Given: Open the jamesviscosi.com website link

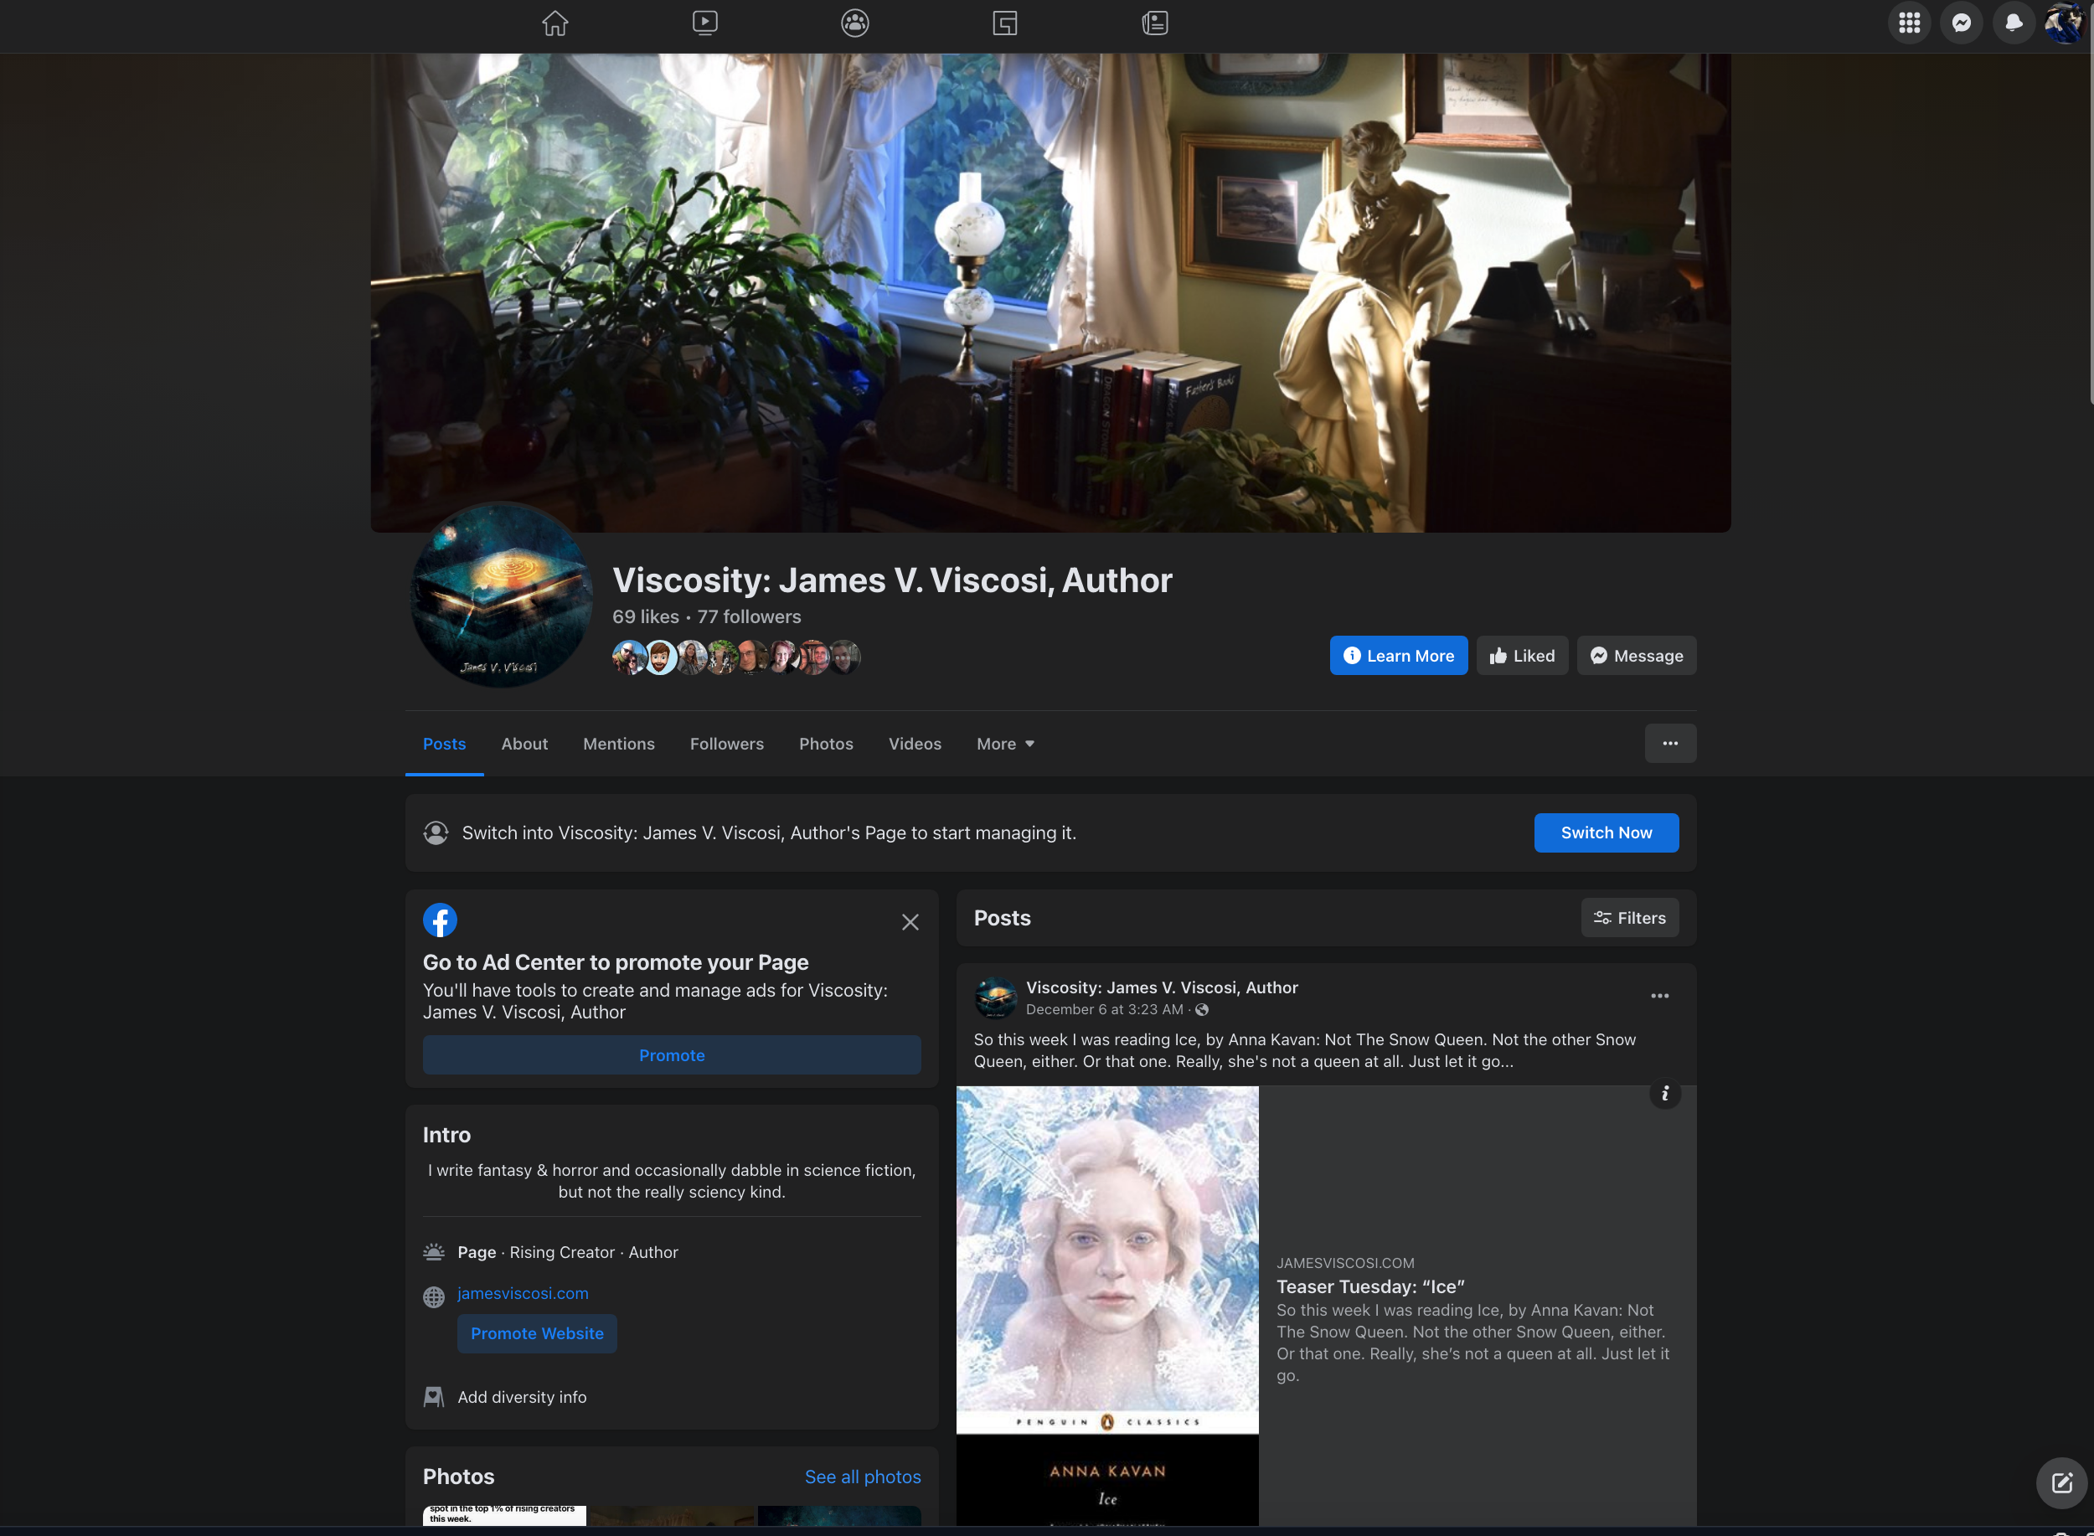Looking at the screenshot, I should 523,1293.
